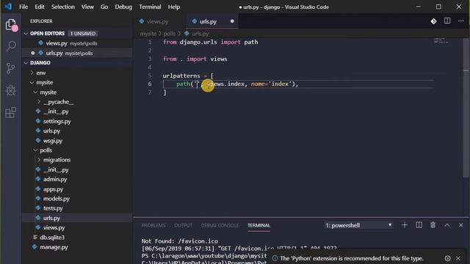This screenshot has height=264, width=470.
Task: Collapse the Open Editors section
Action: pyautogui.click(x=26, y=34)
